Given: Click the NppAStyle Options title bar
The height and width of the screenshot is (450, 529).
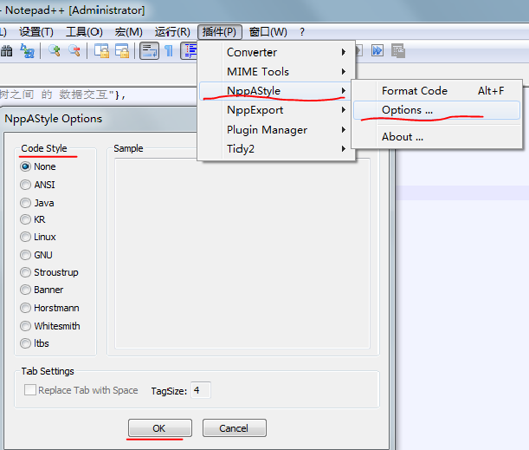Looking at the screenshot, I should coord(100,119).
